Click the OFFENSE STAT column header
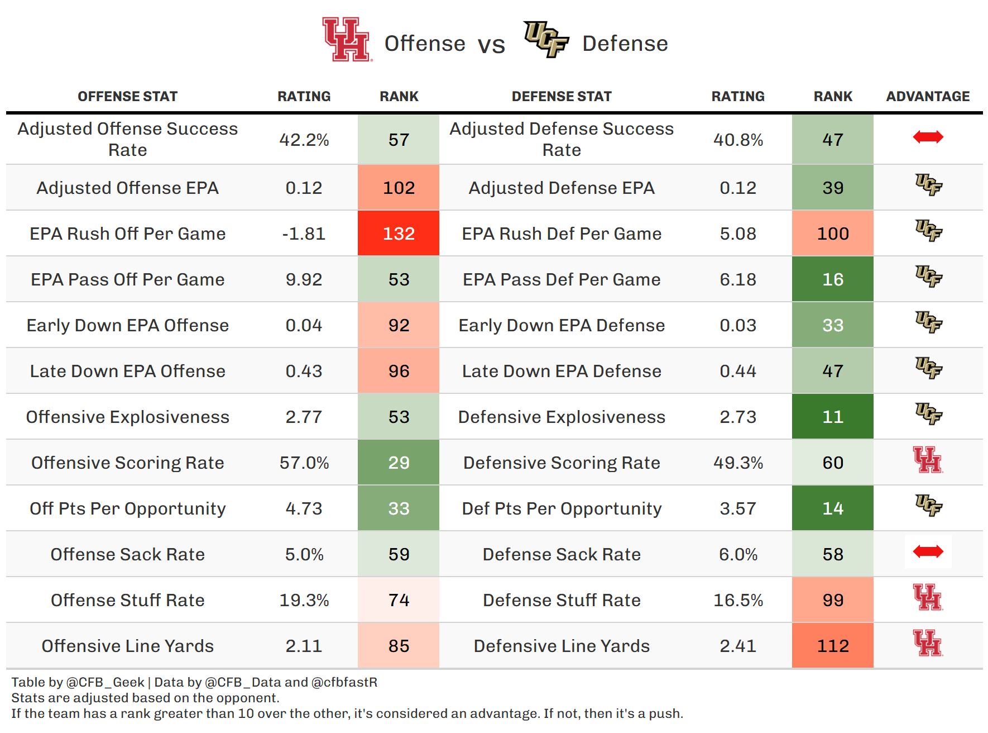The height and width of the screenshot is (733, 988). [127, 97]
